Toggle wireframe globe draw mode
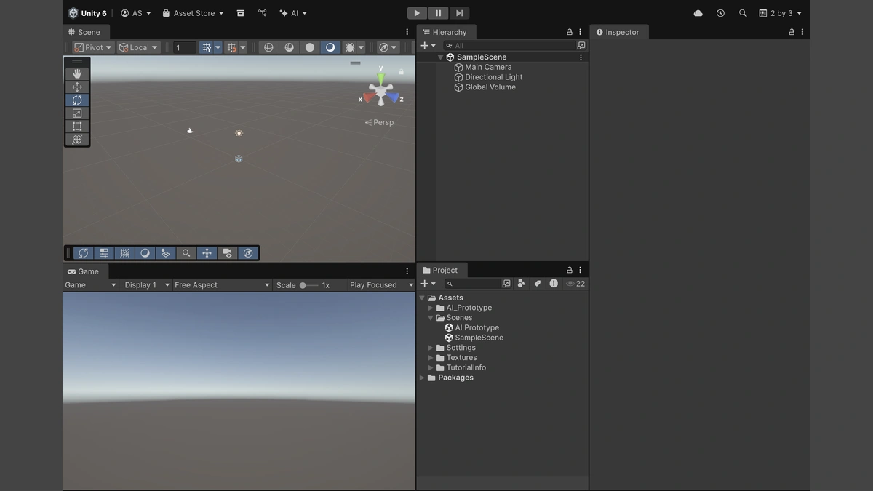The height and width of the screenshot is (491, 873). pyautogui.click(x=268, y=47)
